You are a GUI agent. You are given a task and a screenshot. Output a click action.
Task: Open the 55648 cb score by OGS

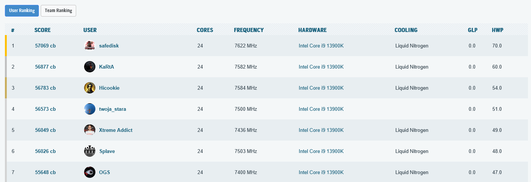click(45, 173)
